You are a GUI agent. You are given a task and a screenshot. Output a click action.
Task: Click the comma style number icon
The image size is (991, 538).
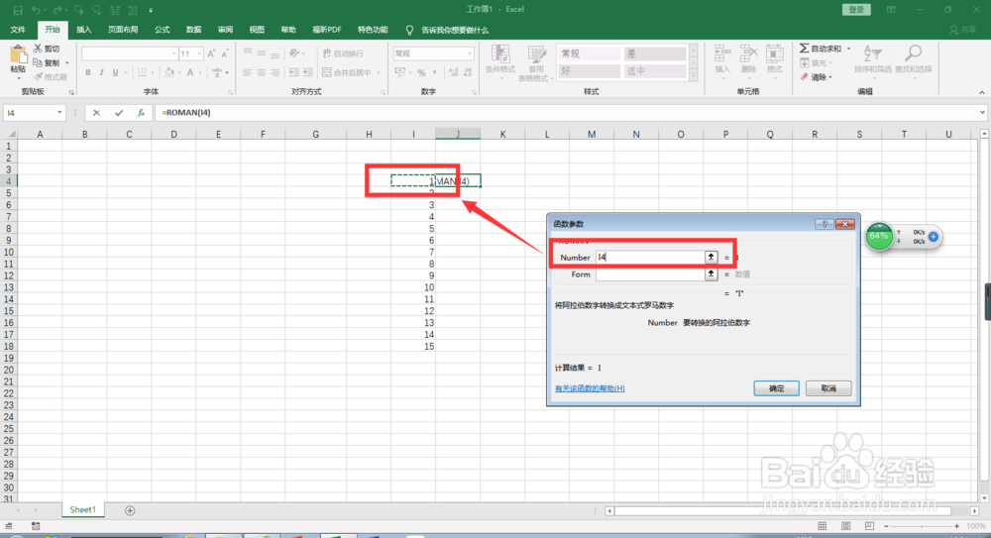click(x=435, y=72)
